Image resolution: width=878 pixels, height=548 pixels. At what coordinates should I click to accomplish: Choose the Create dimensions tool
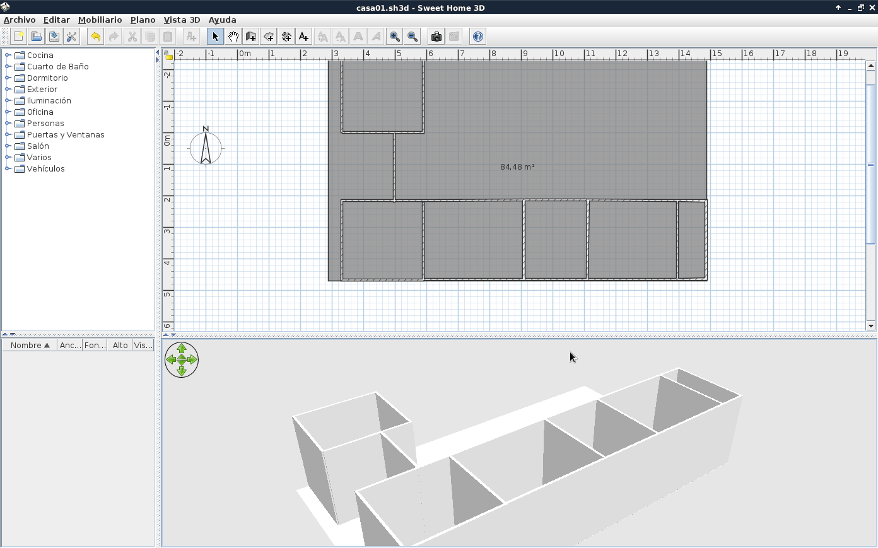[286, 37]
